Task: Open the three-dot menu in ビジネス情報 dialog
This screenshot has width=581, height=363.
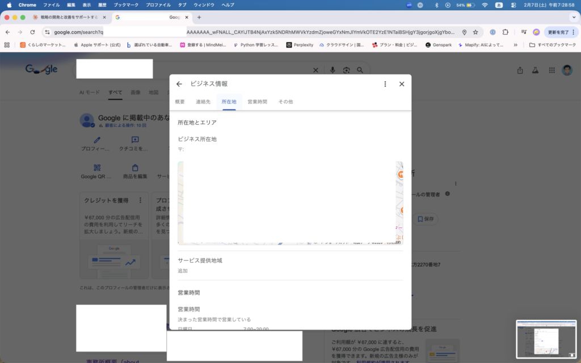Action: tap(385, 84)
